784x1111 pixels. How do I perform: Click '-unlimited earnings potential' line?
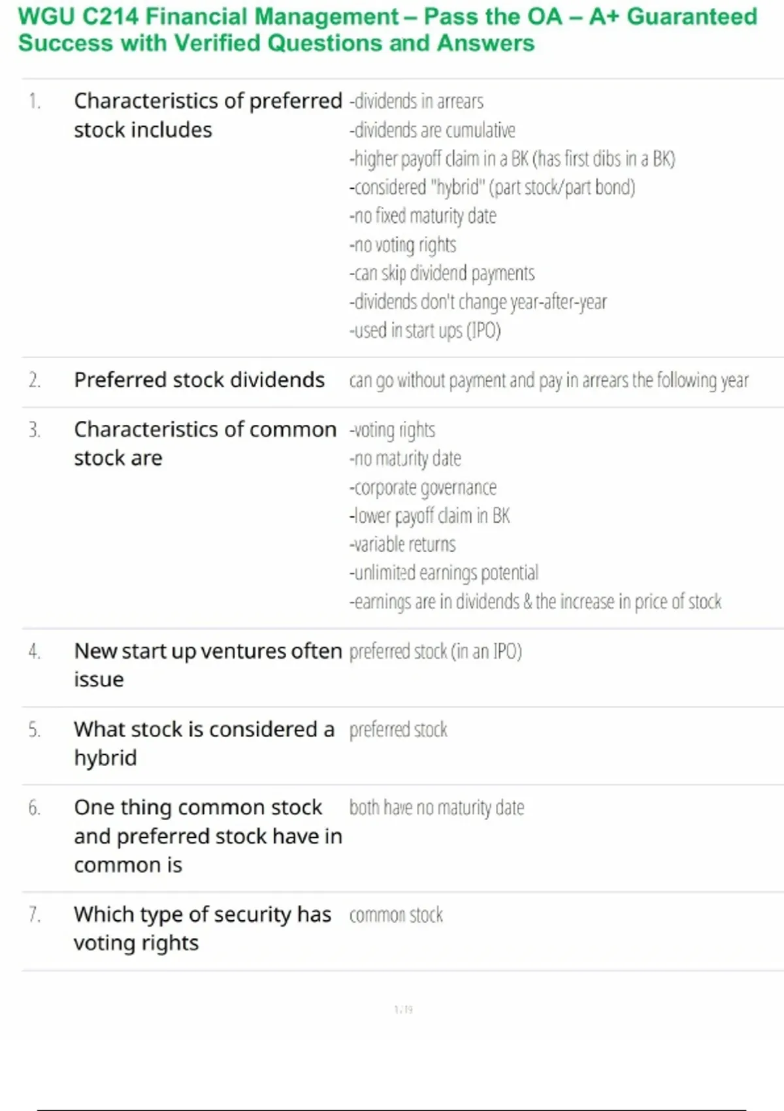click(x=444, y=573)
